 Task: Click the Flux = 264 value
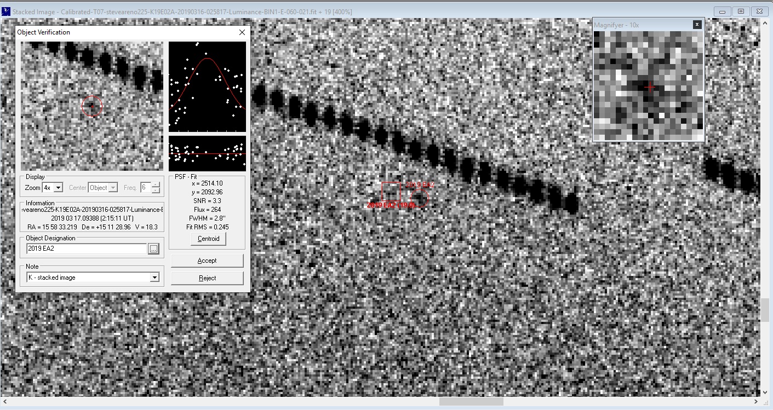[x=208, y=210]
